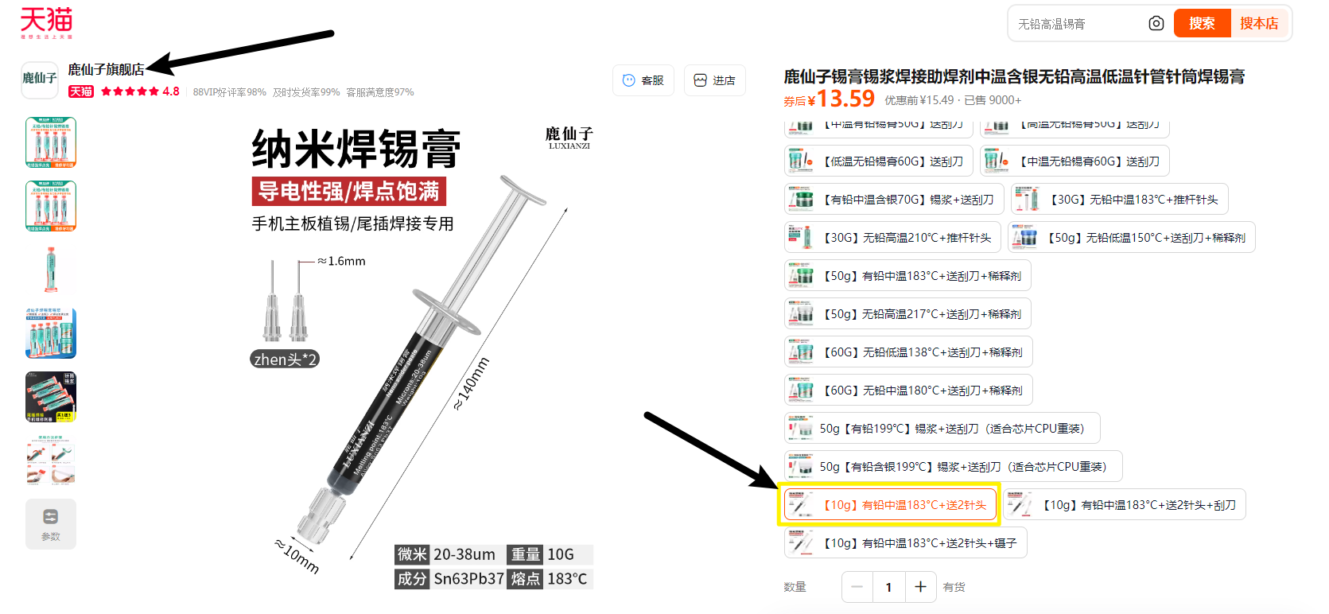Open camera image search icon
The width and height of the screenshot is (1329, 614).
(1156, 24)
